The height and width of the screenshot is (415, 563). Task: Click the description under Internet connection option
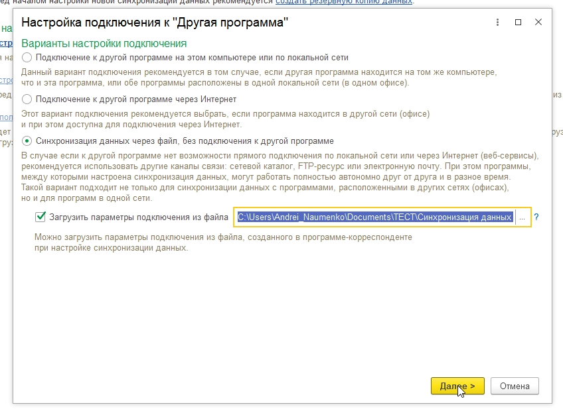point(226,119)
